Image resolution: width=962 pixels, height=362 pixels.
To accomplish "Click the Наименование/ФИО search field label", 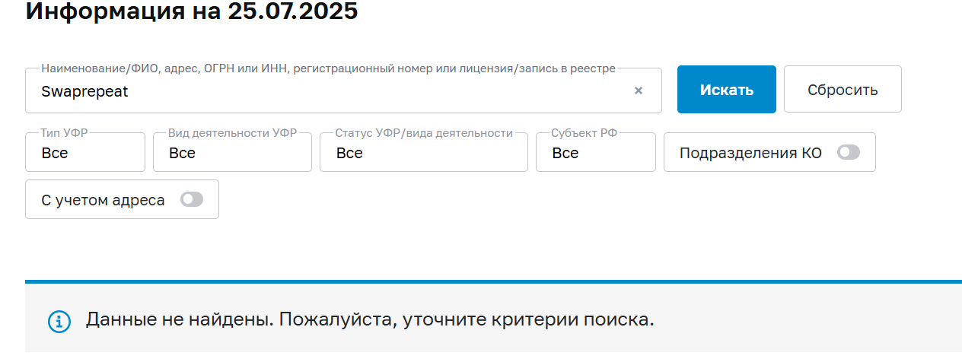I will tap(328, 68).
